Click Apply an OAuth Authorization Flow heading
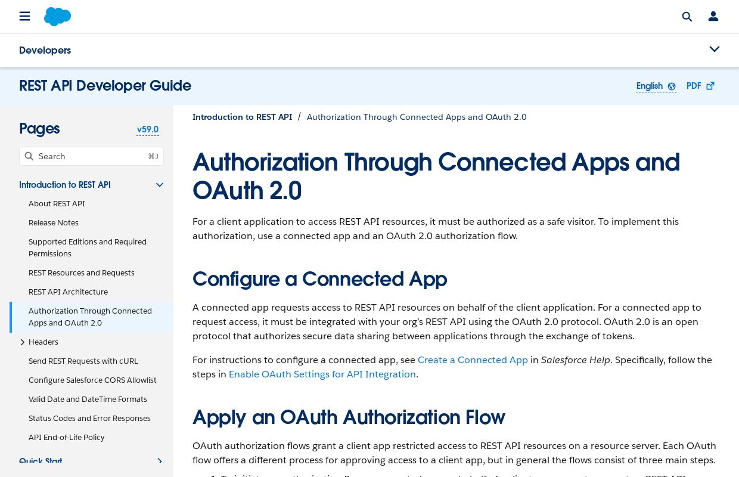739x477 pixels. [349, 417]
